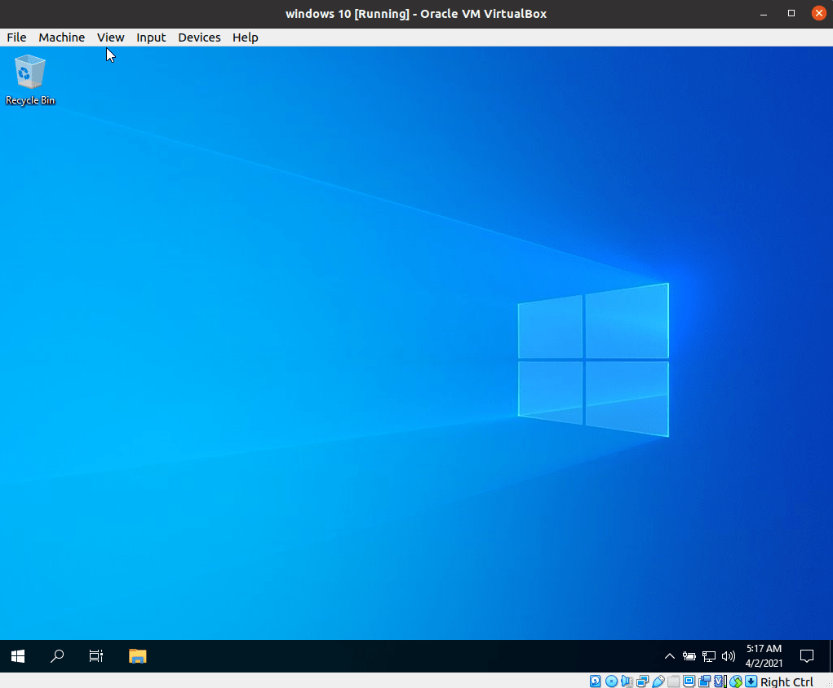Open the Action Center notifications icon
Image resolution: width=833 pixels, height=688 pixels.
[806, 657]
